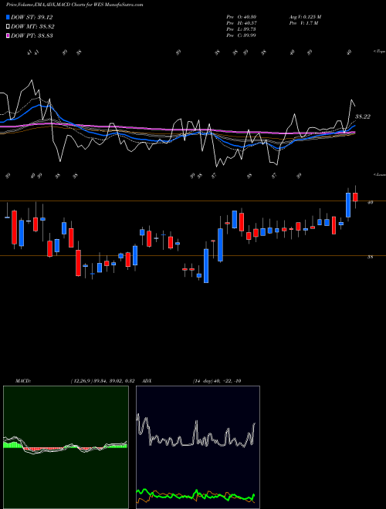The width and height of the screenshot is (386, 509).
Task: Open the green MACD chart panel
Action: 66,447
